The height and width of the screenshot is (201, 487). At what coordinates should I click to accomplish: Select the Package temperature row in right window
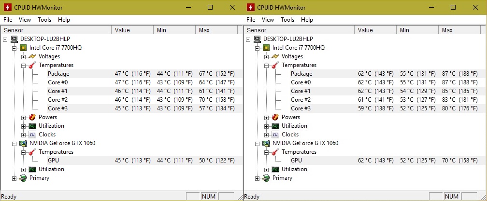(x=301, y=74)
